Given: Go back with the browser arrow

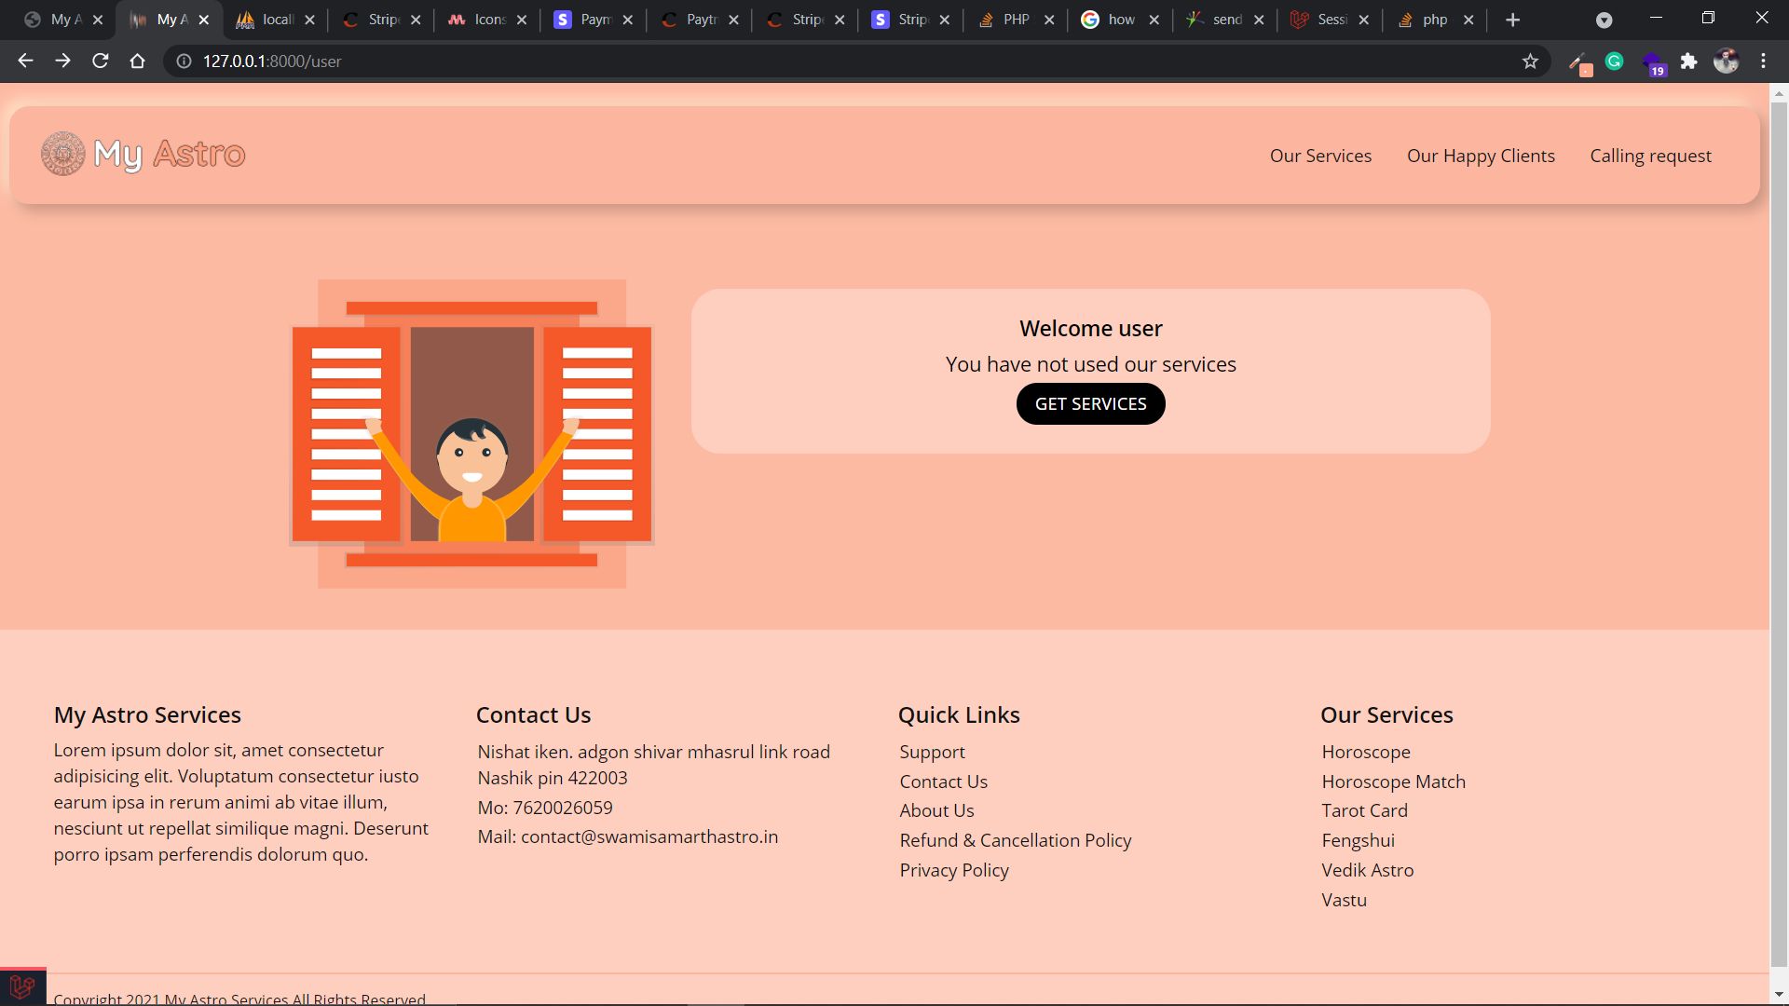Looking at the screenshot, I should click(x=25, y=61).
